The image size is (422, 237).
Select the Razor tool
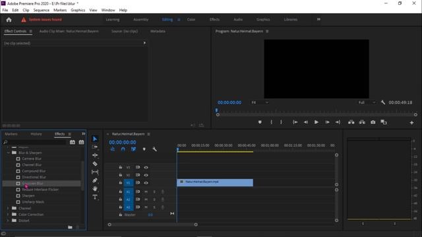(x=95, y=164)
